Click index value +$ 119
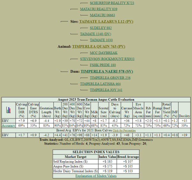 pyautogui.click(x=108, y=171)
